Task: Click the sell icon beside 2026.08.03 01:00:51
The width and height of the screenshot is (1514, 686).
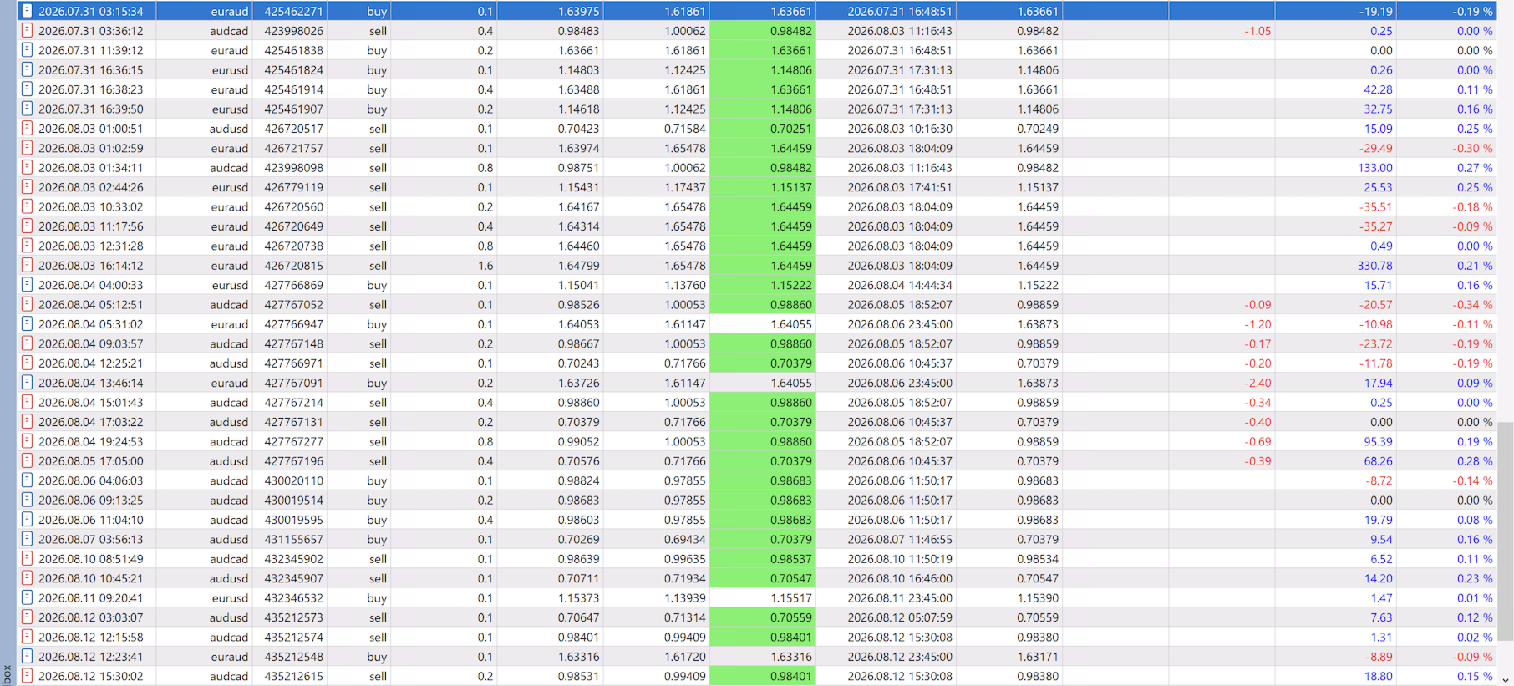Action: point(27,128)
